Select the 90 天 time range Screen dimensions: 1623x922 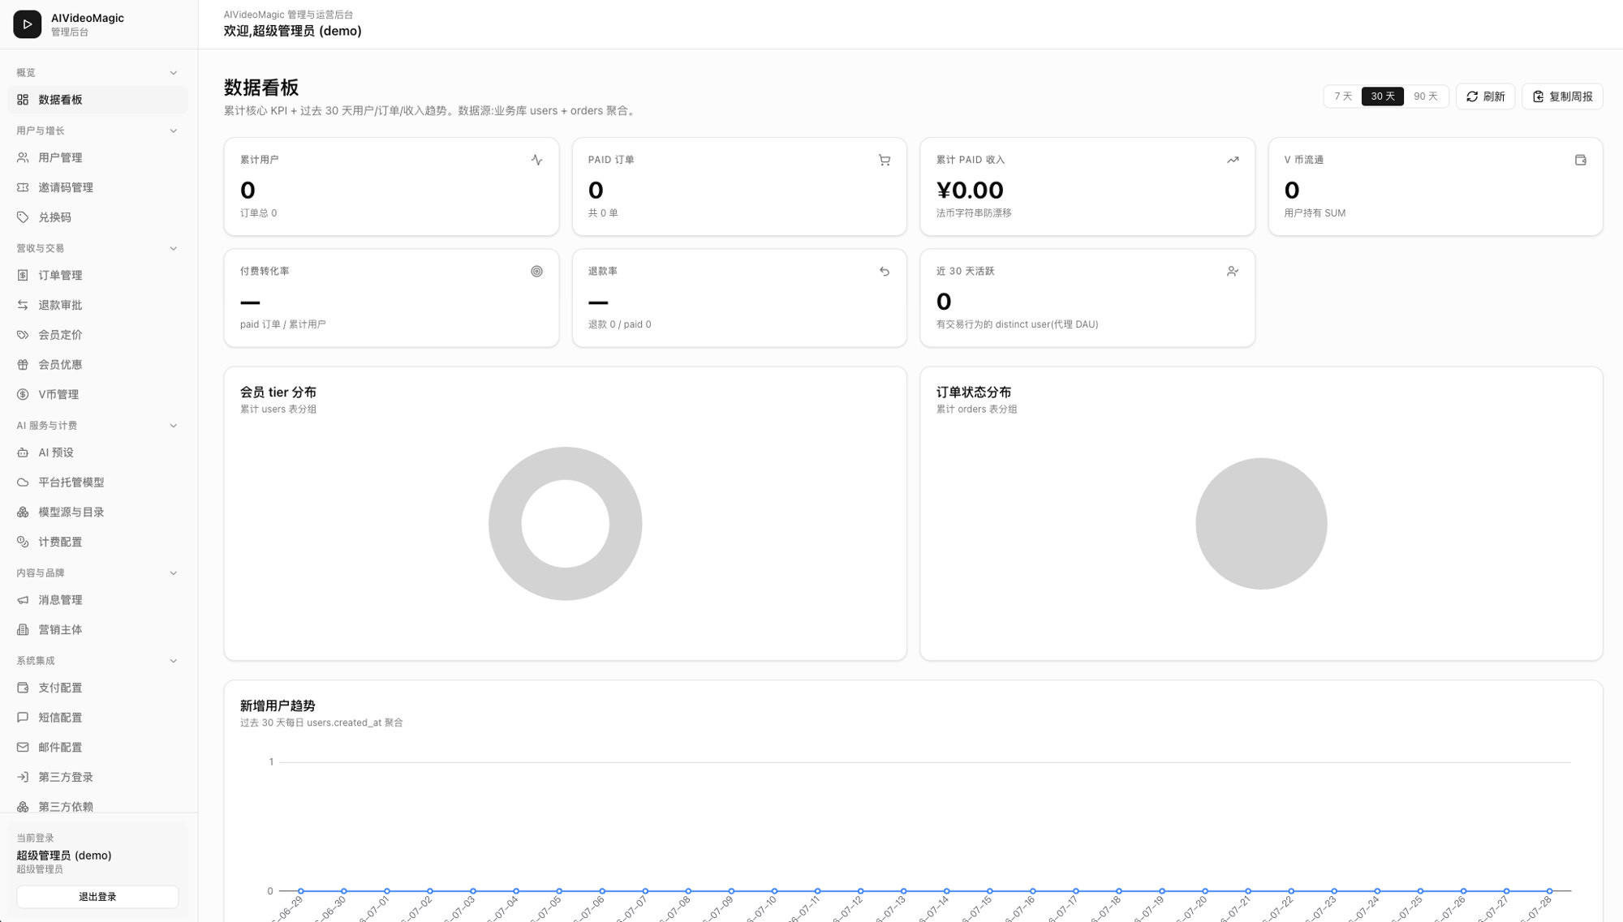(1425, 96)
